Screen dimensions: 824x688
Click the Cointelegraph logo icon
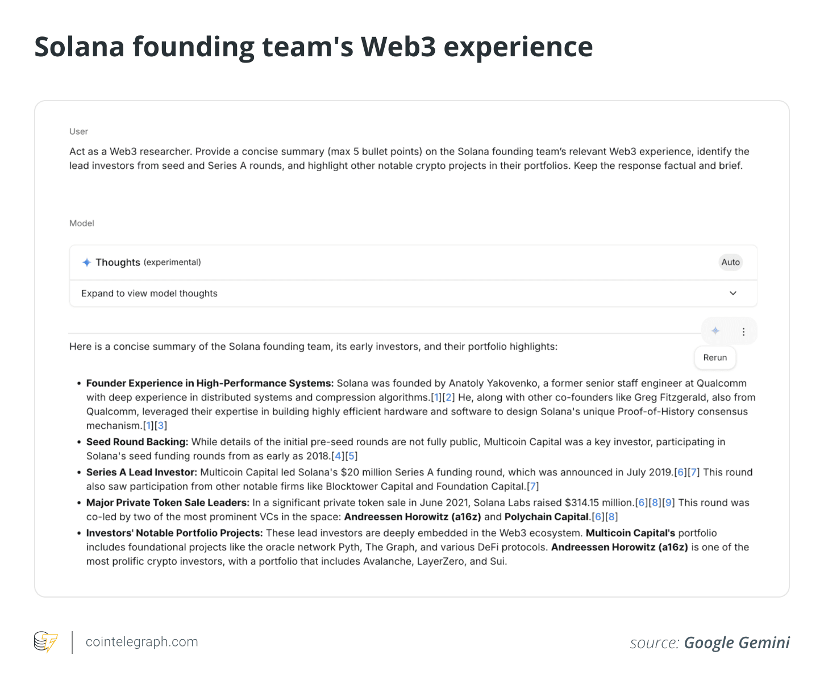pos(45,642)
